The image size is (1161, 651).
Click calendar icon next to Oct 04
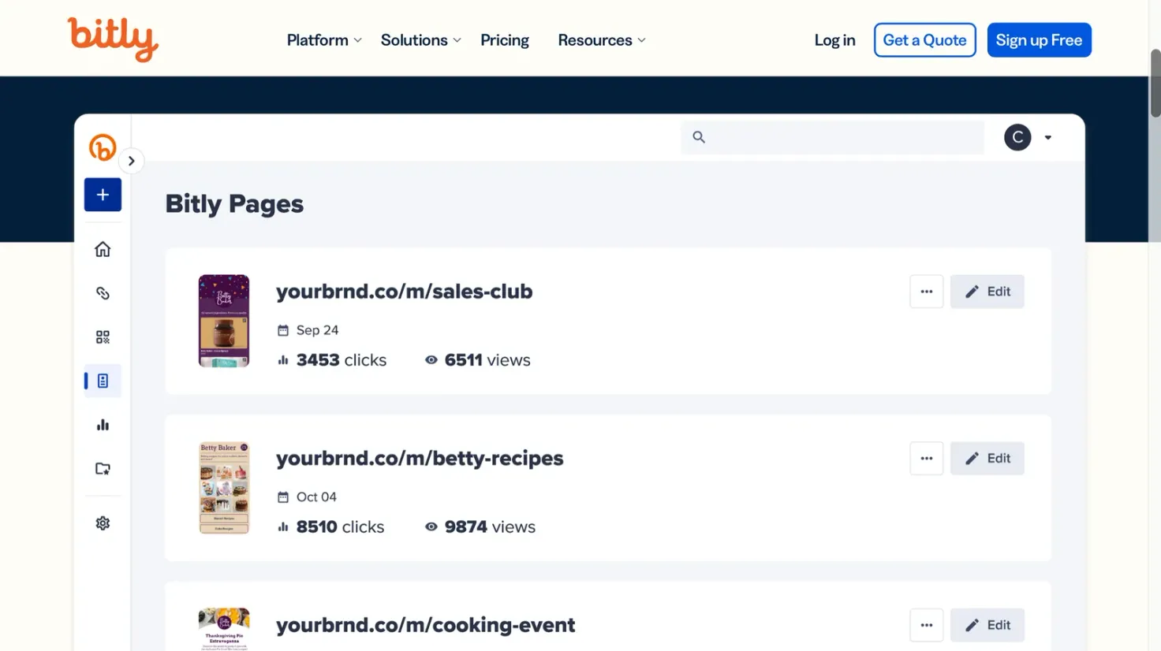pyautogui.click(x=283, y=497)
